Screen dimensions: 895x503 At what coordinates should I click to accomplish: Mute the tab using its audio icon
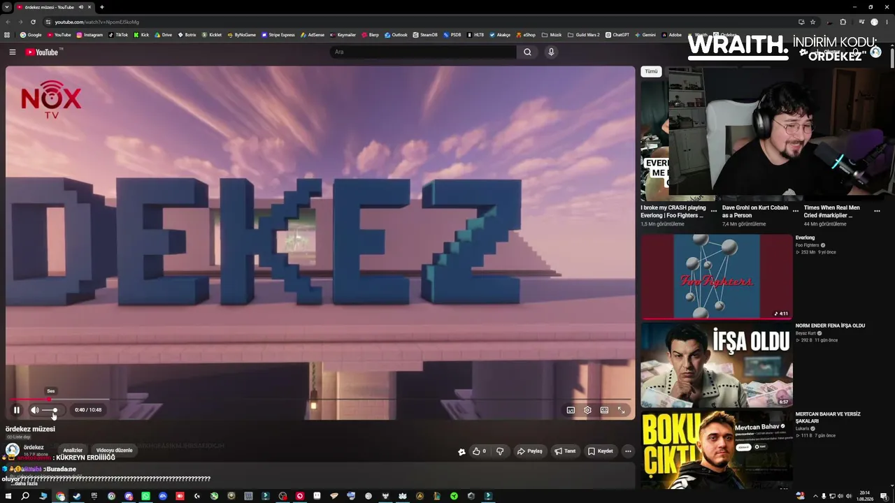[x=81, y=7]
